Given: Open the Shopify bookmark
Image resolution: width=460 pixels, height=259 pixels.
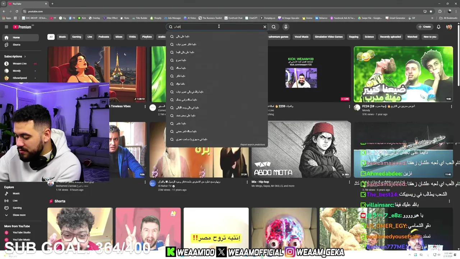Looking at the screenshot, I should point(156,18).
